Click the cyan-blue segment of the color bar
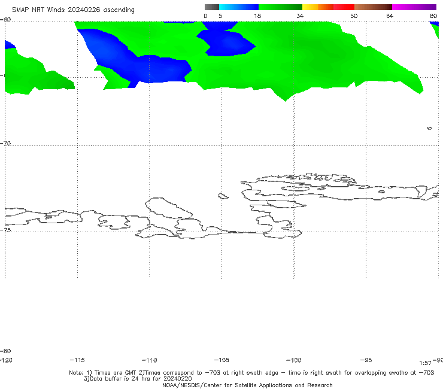The image size is (443, 389). point(239,7)
